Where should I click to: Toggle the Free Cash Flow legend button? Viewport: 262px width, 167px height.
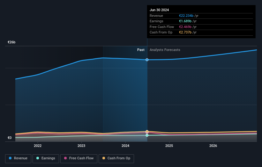point(79,158)
